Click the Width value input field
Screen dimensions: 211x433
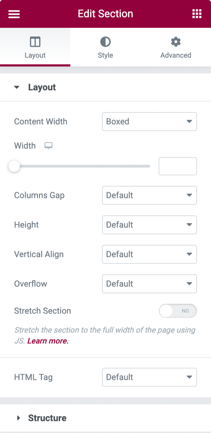(x=178, y=166)
